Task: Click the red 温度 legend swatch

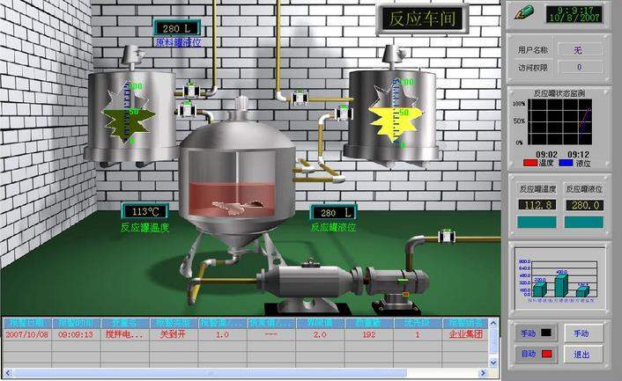Action: click(530, 162)
